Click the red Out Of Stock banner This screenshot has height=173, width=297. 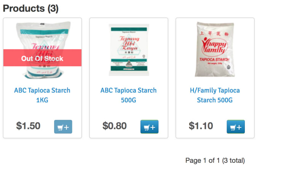coord(42,58)
